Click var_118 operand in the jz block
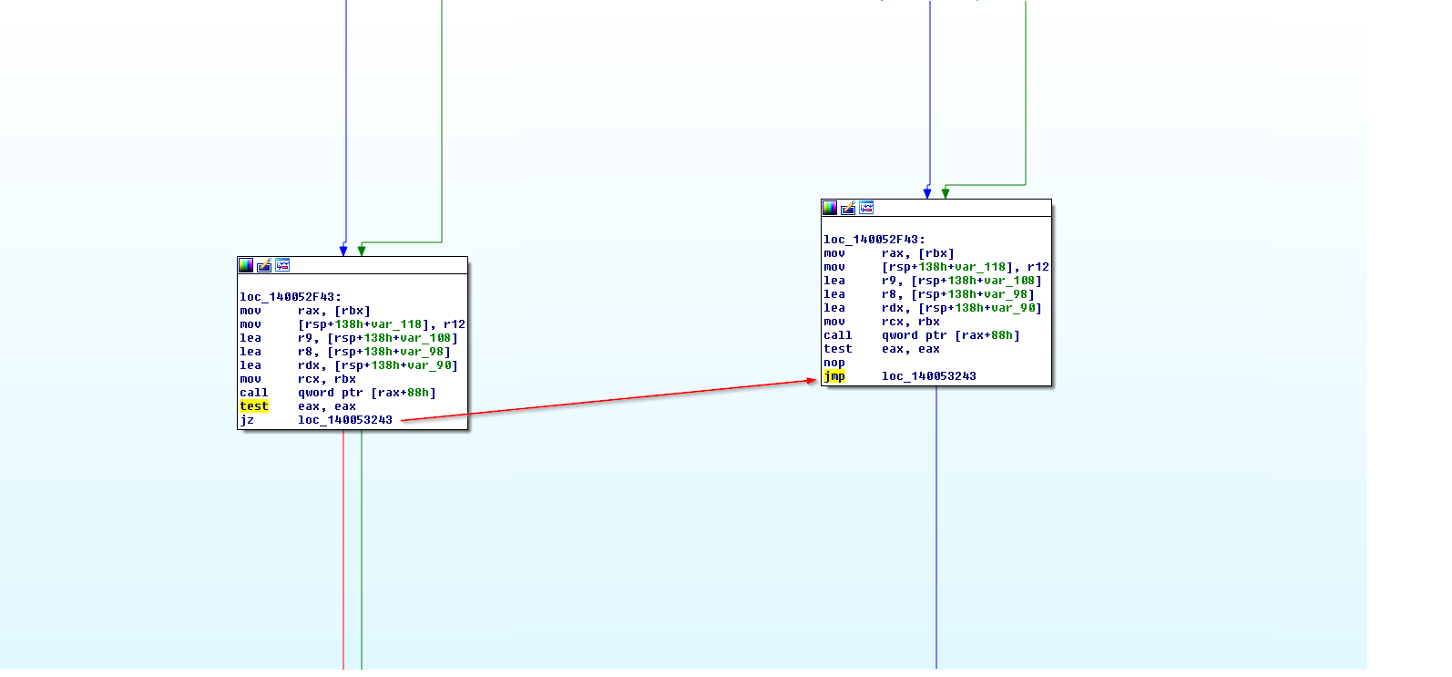 click(396, 324)
